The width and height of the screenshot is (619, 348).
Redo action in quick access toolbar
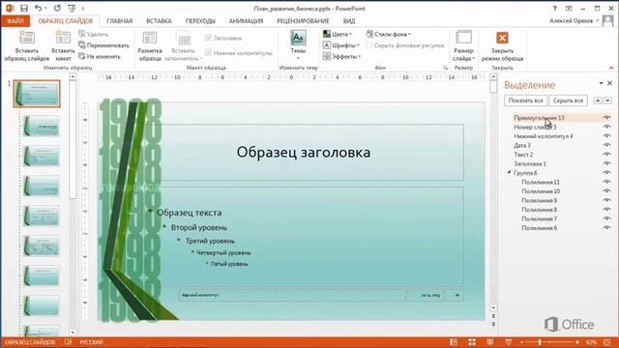[58, 9]
